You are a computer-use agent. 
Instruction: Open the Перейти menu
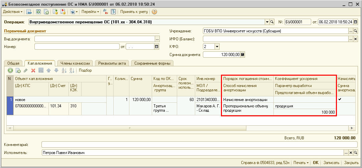(x=91, y=12)
